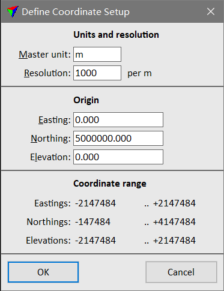Click the Northing field showing 5000000.000
Screen dimensions: 224x291
point(118,138)
